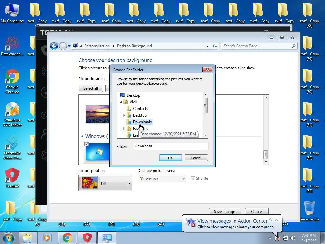
Task: Open recent pages dropdown beside nav arrows
Action: tap(69, 46)
